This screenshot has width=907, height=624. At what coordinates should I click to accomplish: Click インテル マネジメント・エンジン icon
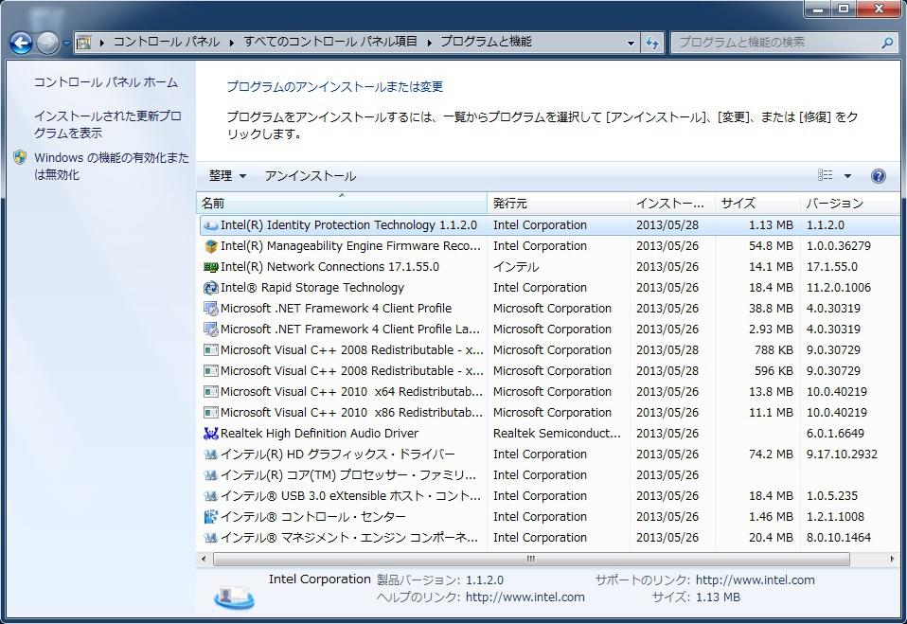[x=211, y=537]
